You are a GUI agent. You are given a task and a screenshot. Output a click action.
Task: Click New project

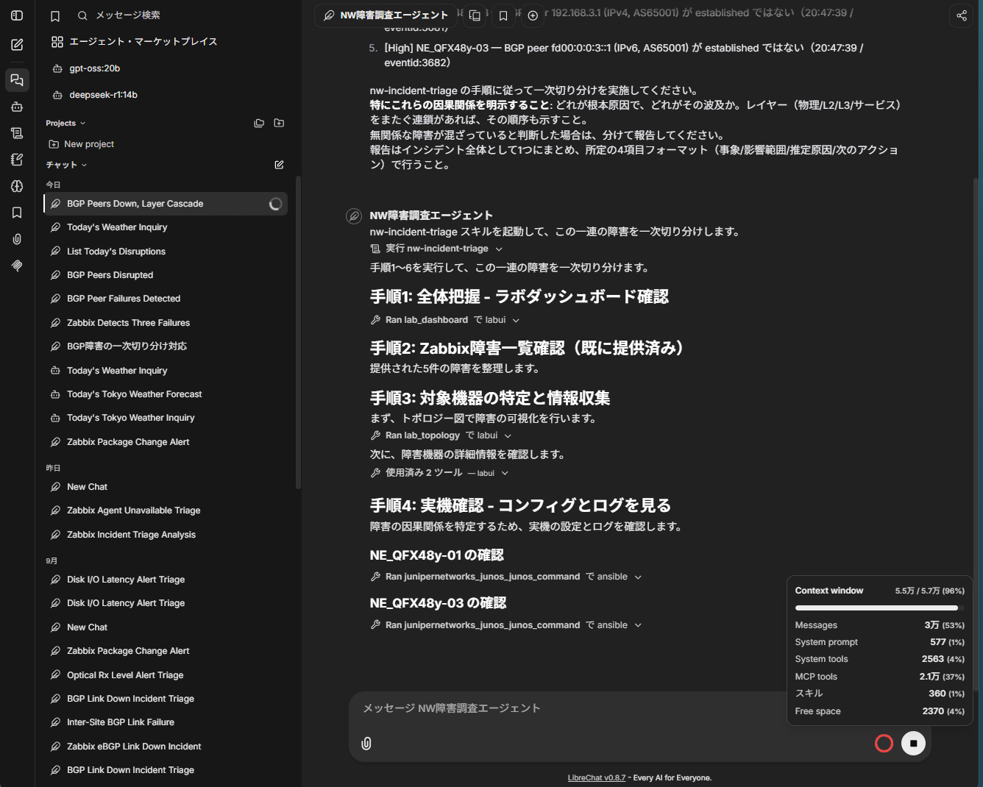point(81,144)
